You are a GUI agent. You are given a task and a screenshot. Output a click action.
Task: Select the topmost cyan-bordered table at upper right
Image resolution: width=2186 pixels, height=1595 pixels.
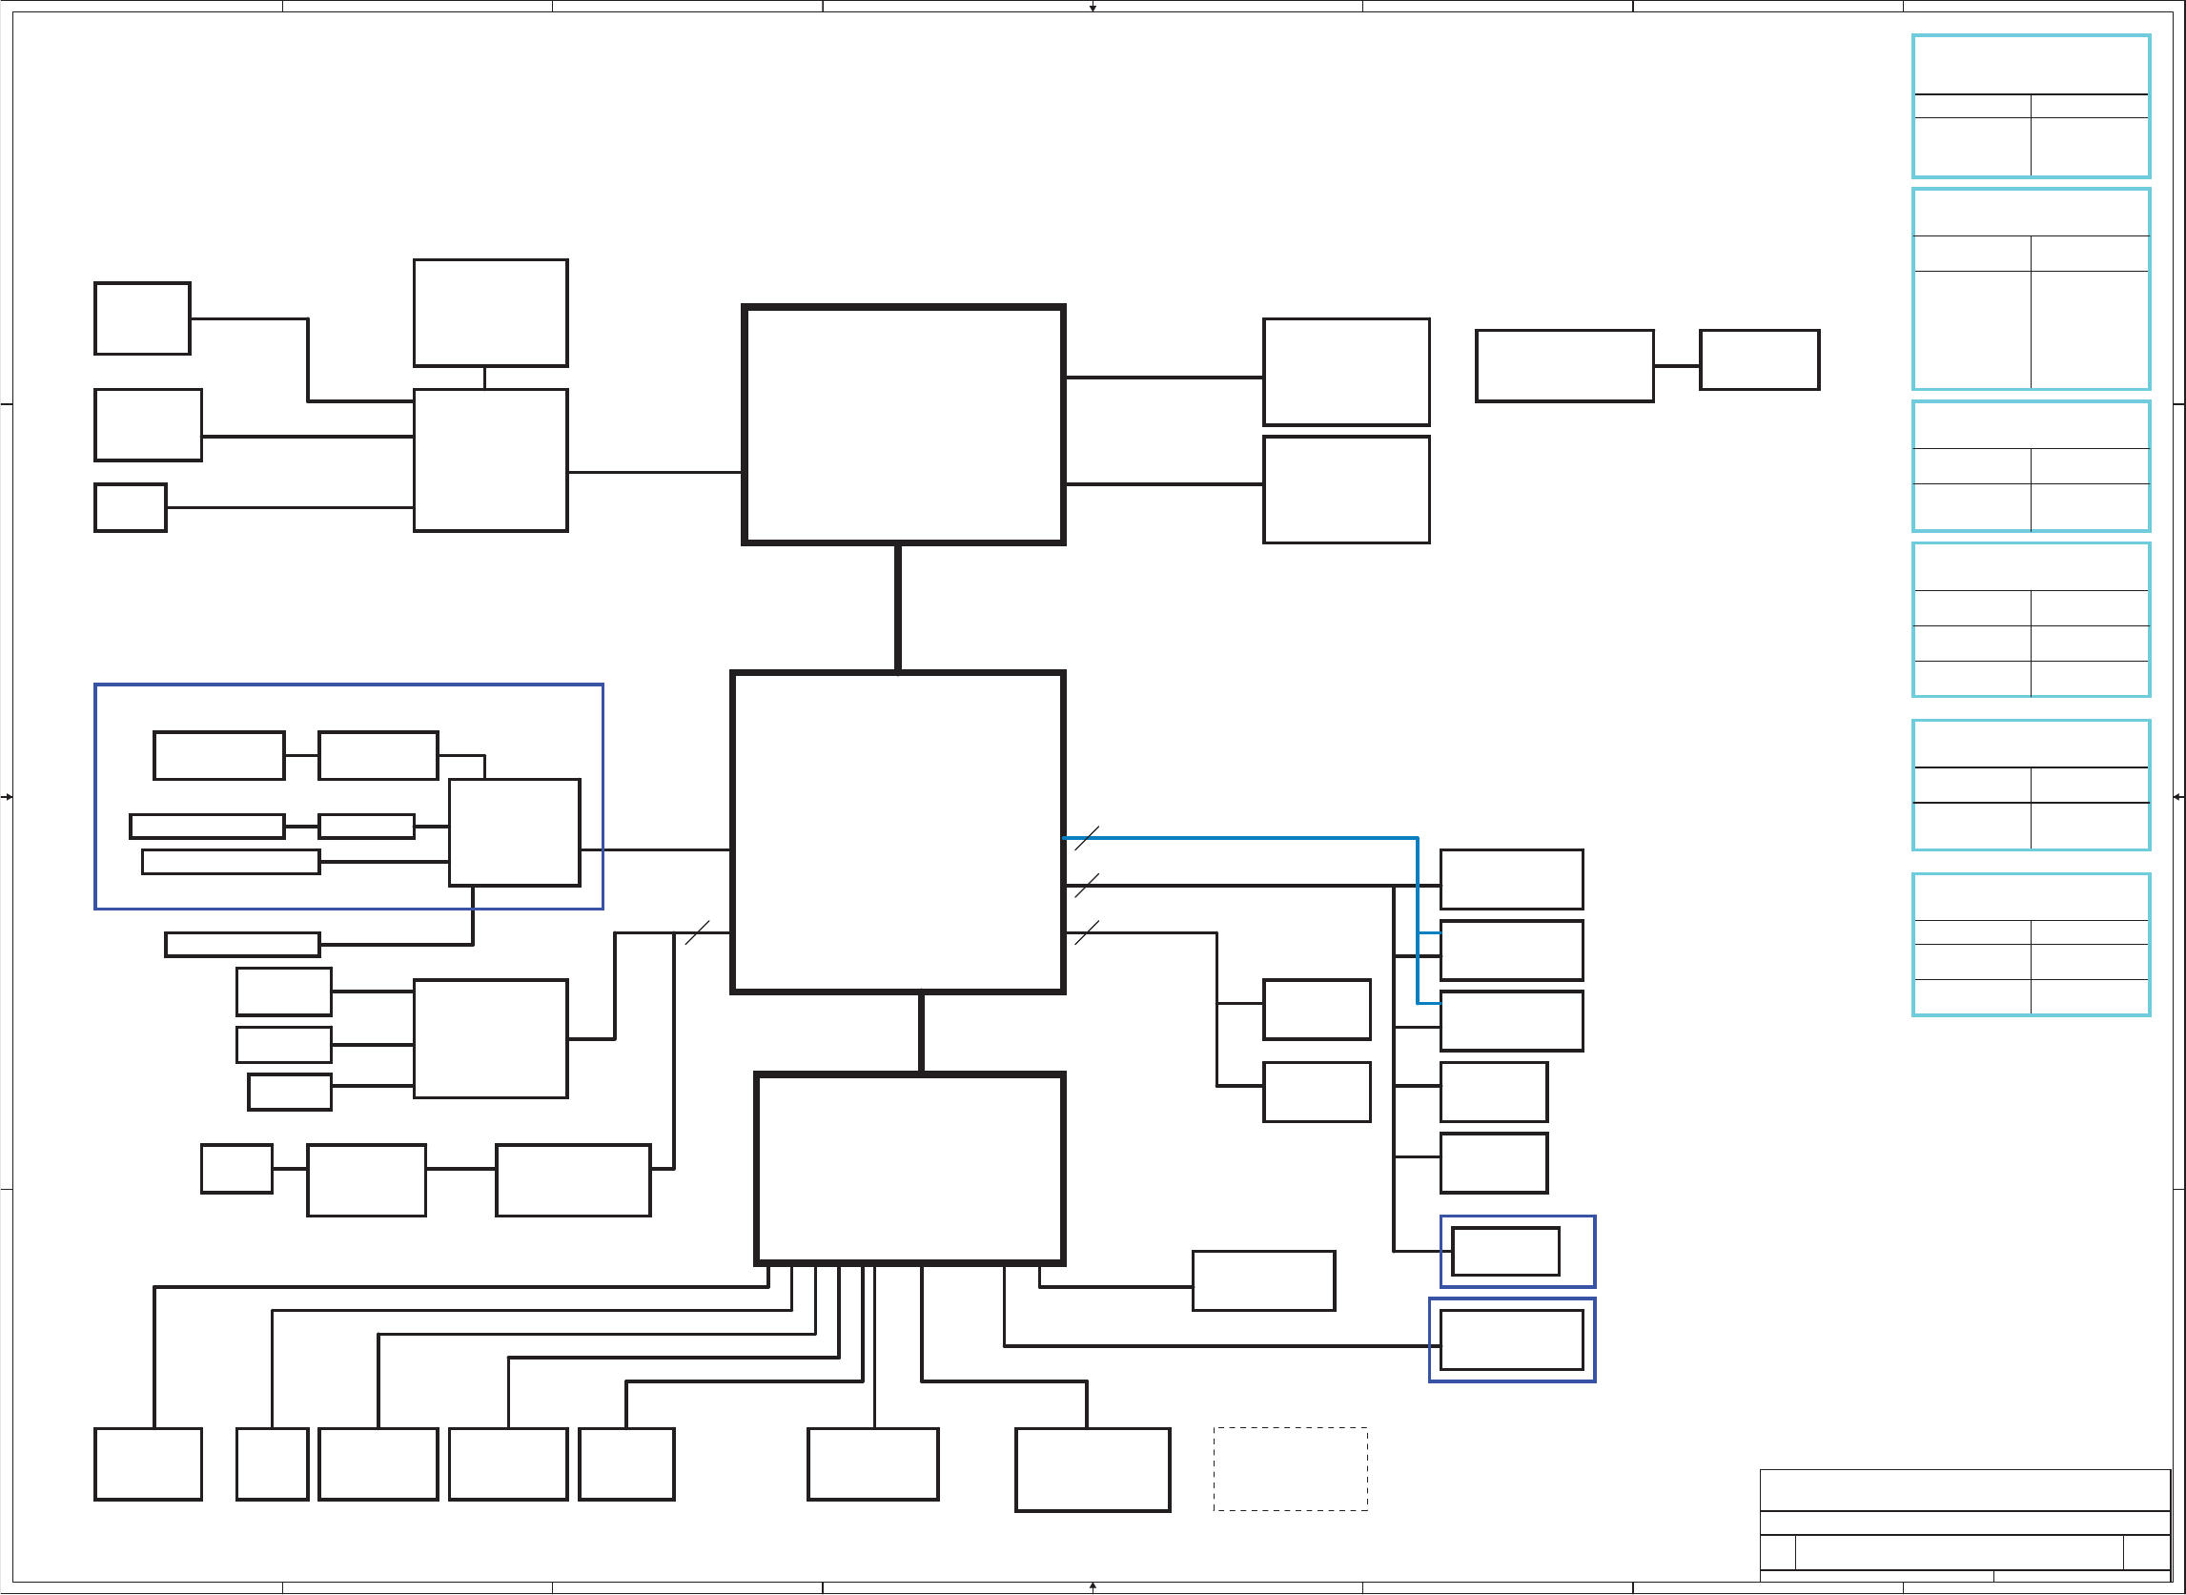tap(2031, 106)
